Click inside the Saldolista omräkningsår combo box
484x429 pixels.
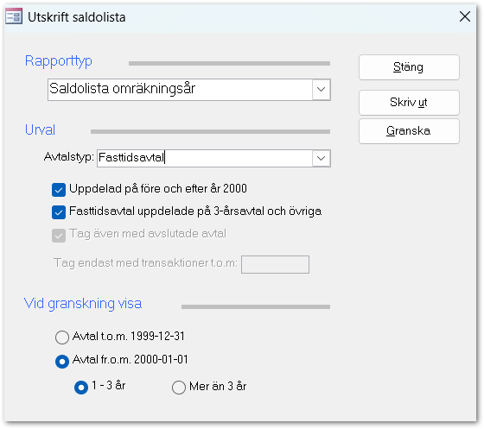click(x=180, y=90)
